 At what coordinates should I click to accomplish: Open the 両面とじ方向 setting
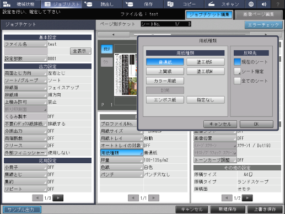pyautogui.click(x=25, y=73)
